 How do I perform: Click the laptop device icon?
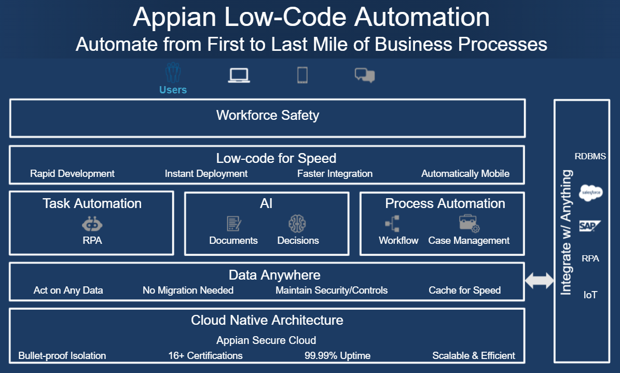click(239, 75)
